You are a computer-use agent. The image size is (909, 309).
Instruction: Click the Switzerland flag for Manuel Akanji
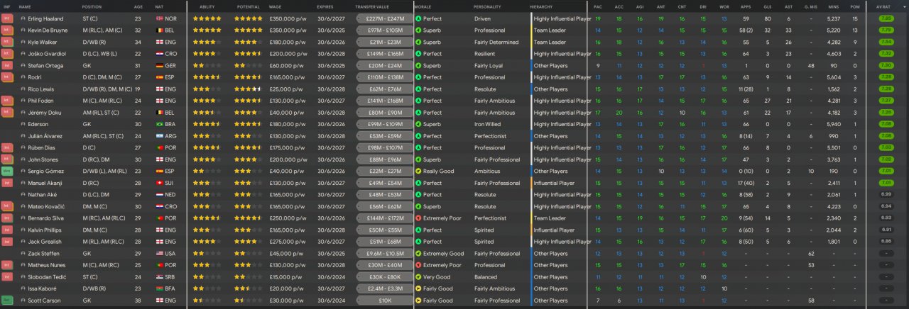pyautogui.click(x=159, y=183)
